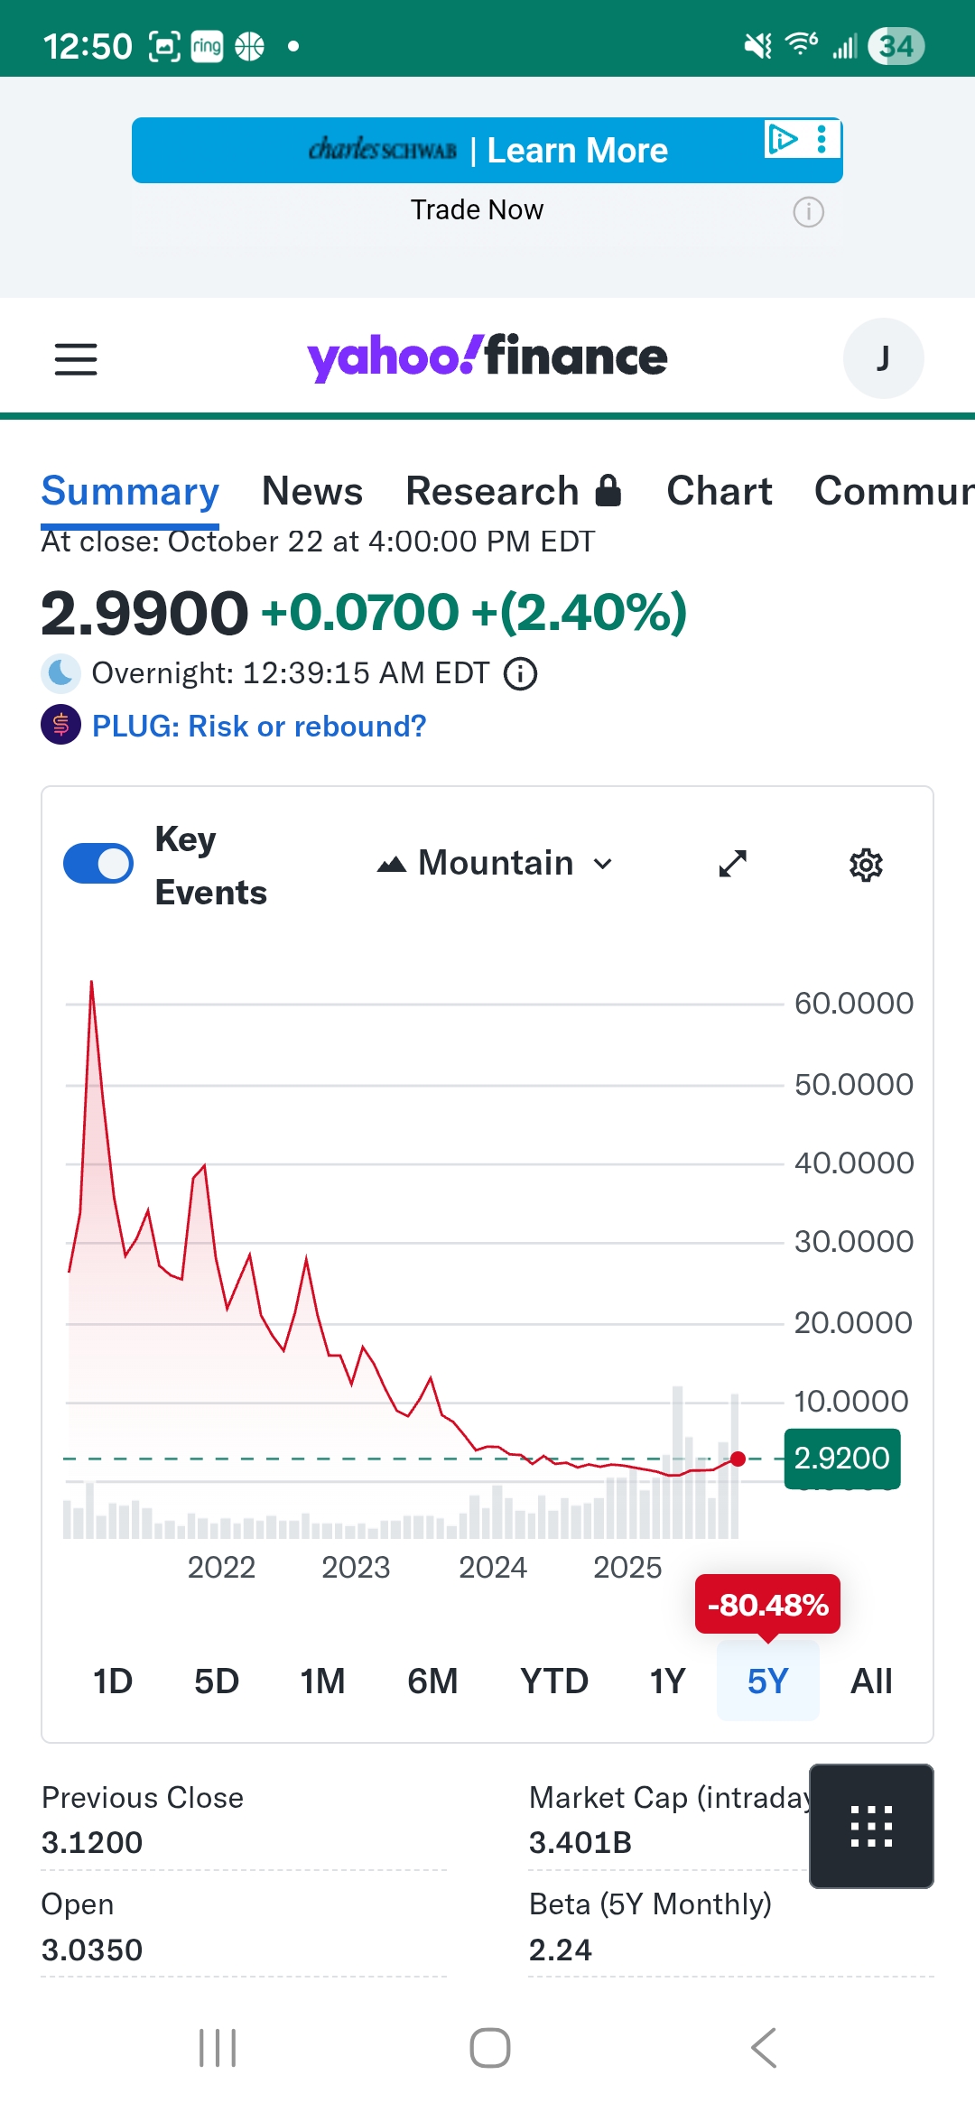Open the floating grid menu button
The height and width of the screenshot is (2112, 975).
871,1826
